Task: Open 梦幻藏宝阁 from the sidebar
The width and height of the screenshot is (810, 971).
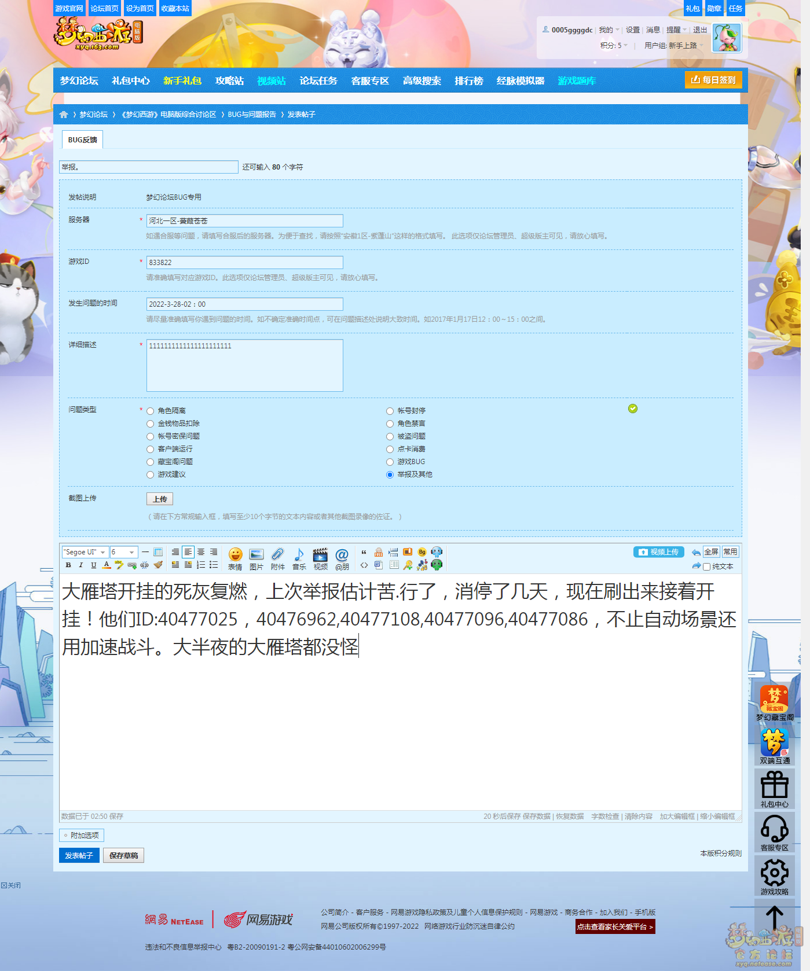Action: [x=775, y=704]
